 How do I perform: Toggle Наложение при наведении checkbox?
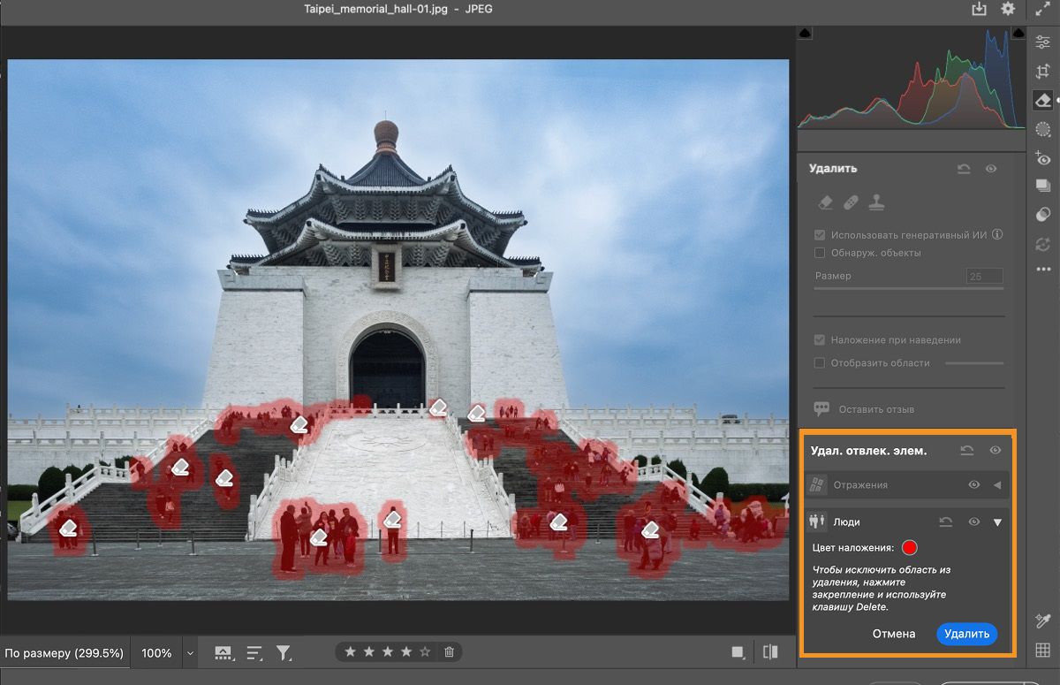pos(820,340)
